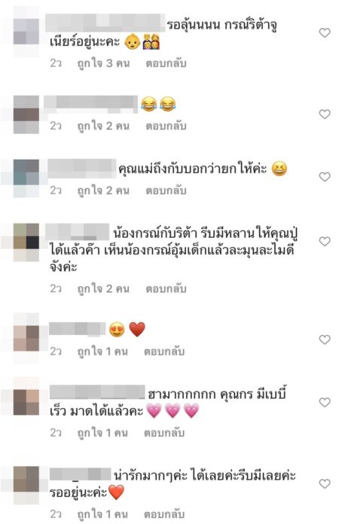
Task: Like the comment starting with น่ารักมากๆค่ะ
Action: point(325,483)
